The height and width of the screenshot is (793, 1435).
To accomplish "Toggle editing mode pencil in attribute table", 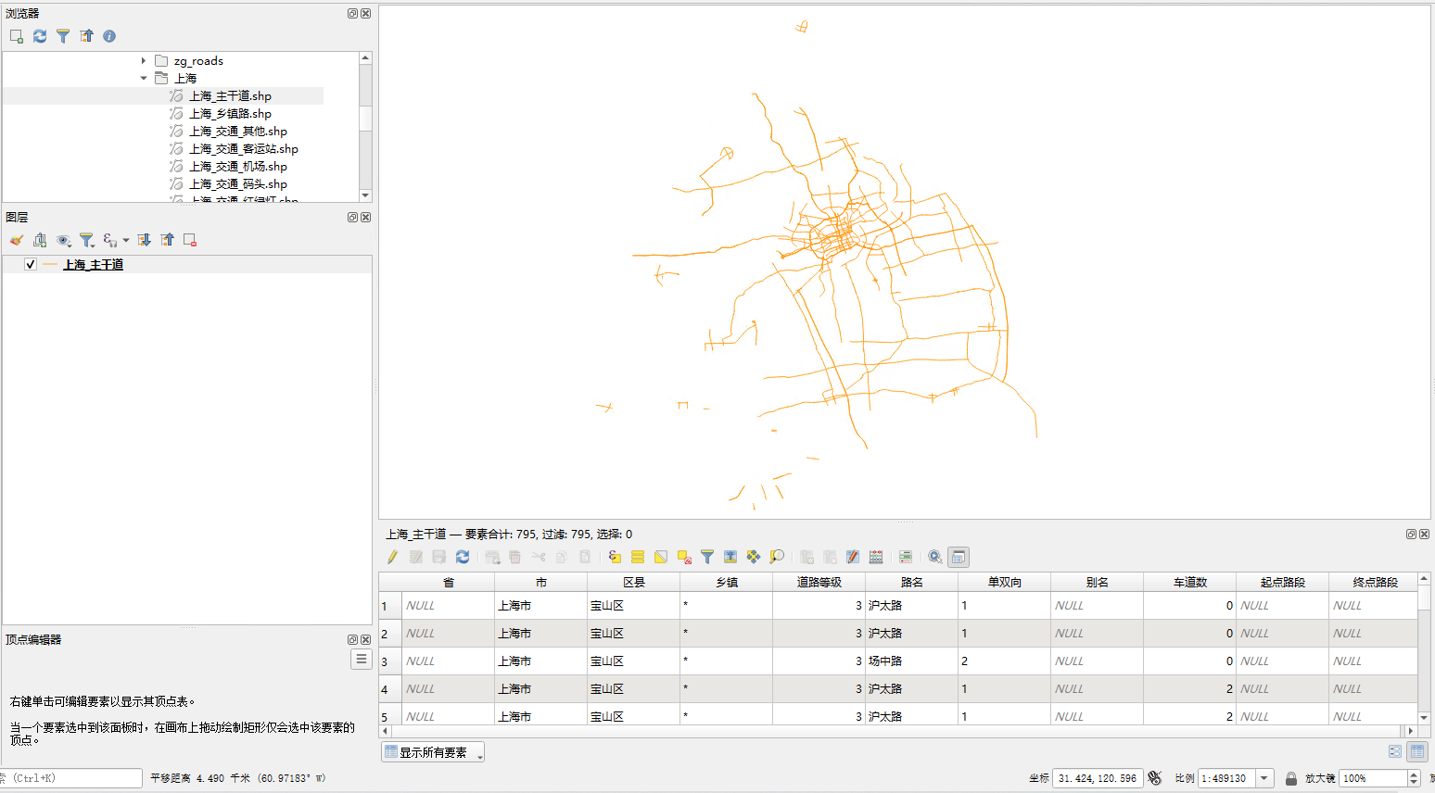I will 392,557.
